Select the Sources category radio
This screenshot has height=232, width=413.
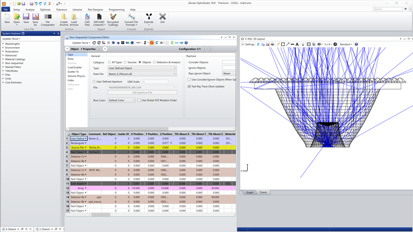[x=125, y=62]
